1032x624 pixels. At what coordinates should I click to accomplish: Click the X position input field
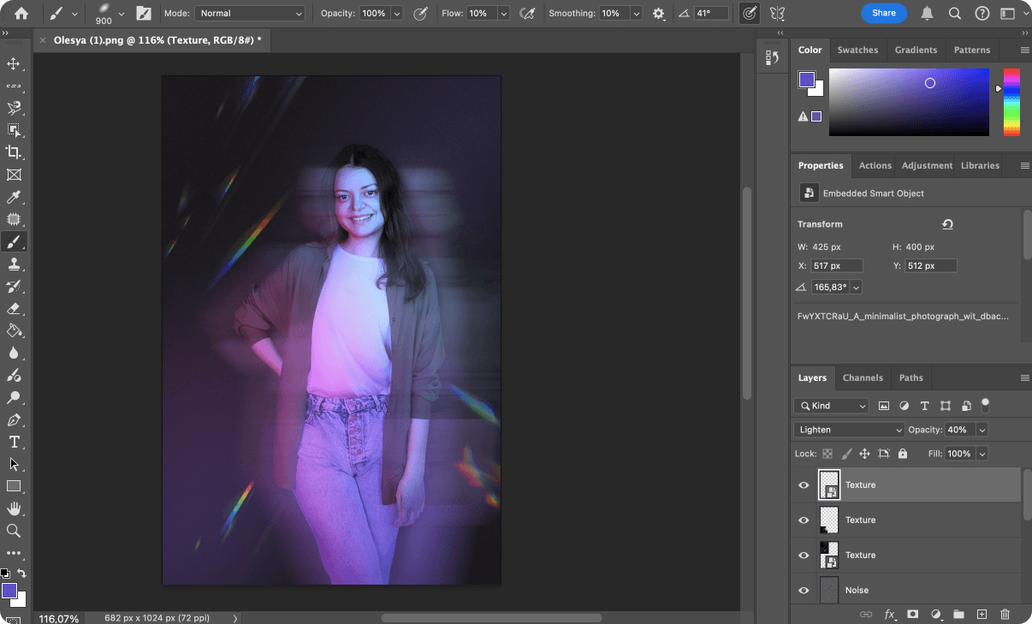[x=836, y=265]
